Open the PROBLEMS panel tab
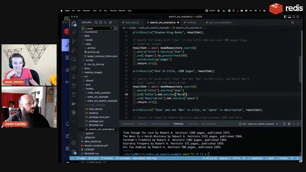This screenshot has height=172, width=306. tap(129, 124)
